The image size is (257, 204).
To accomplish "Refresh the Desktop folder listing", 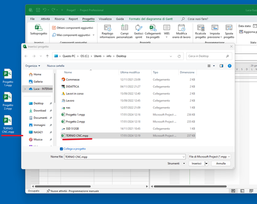I will [179, 56].
